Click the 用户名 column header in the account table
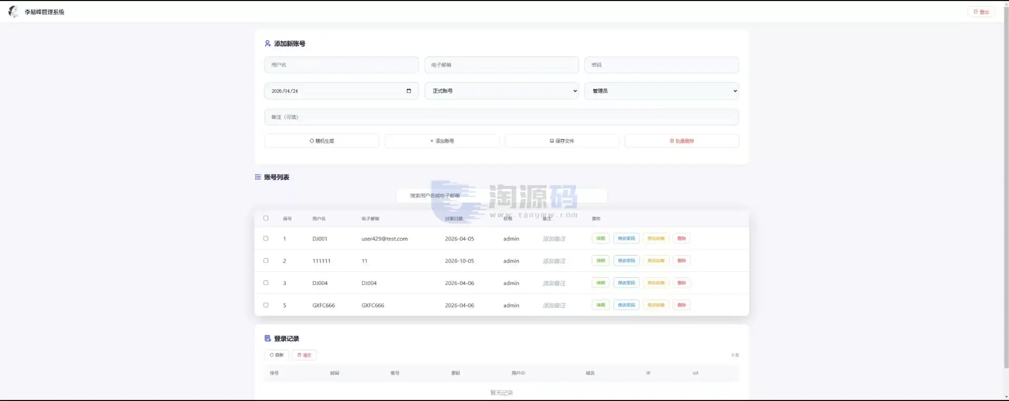Image resolution: width=1009 pixels, height=401 pixels. [x=319, y=219]
